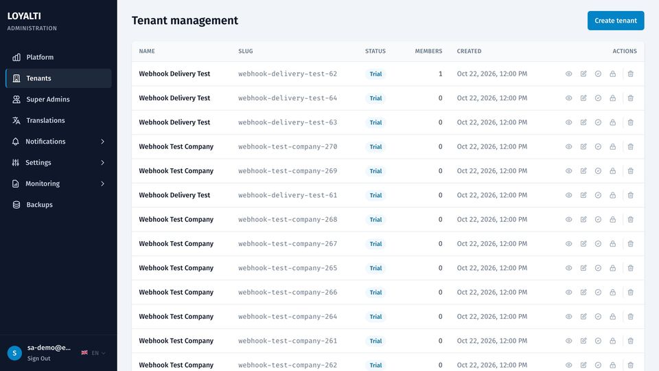659x371 pixels.
Task: Click lock icon for webhook-delivery-test-62
Action: coord(613,74)
